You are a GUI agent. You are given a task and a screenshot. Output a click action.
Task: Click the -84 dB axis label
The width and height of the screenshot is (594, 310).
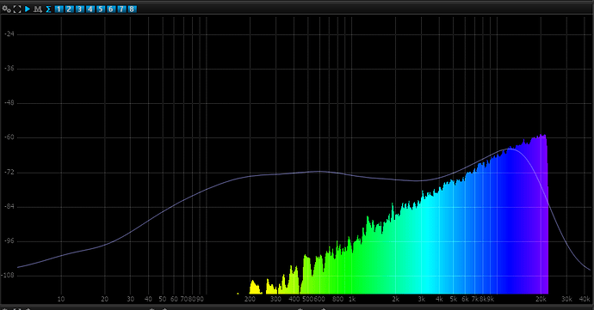[x=9, y=207]
